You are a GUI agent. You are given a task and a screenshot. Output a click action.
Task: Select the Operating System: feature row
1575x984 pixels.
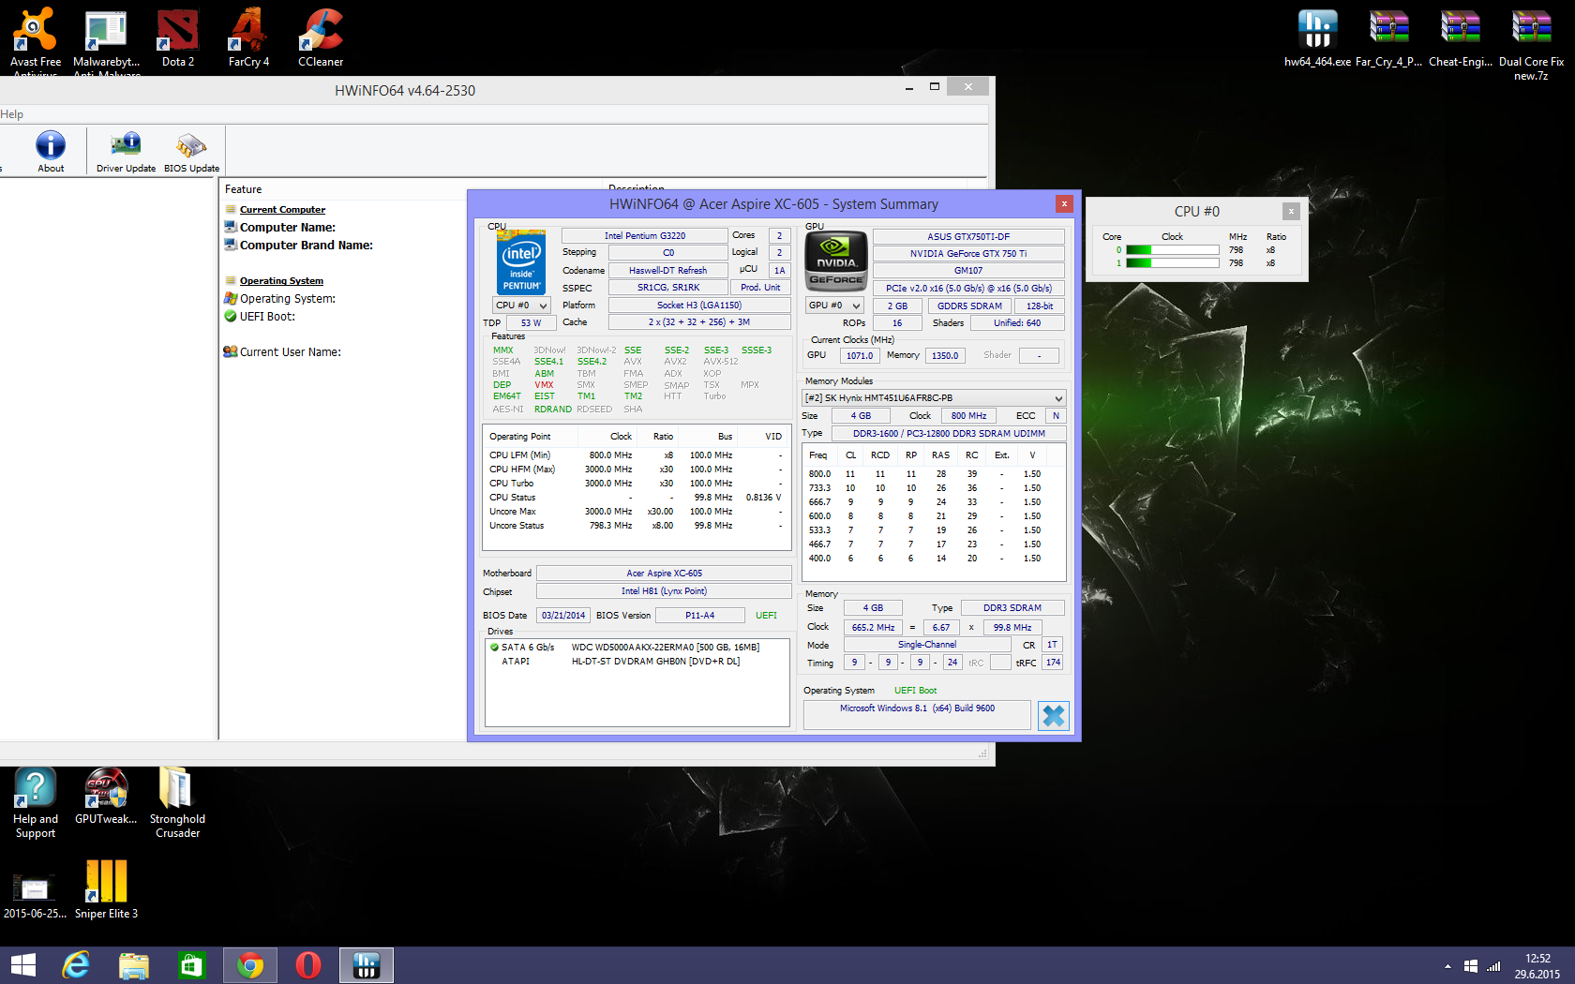(287, 299)
